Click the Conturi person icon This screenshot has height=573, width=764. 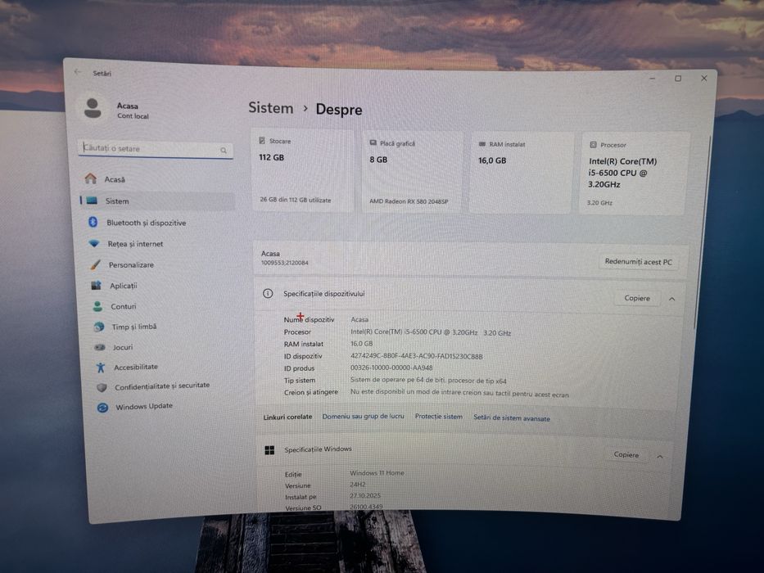pos(97,306)
